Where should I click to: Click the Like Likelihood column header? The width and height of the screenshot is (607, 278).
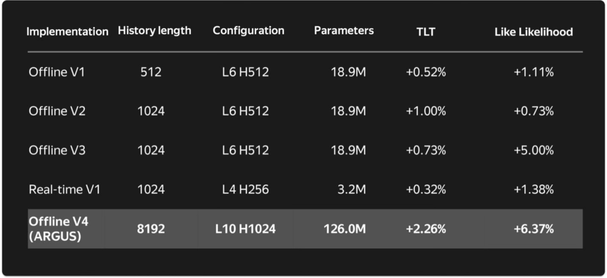(533, 32)
